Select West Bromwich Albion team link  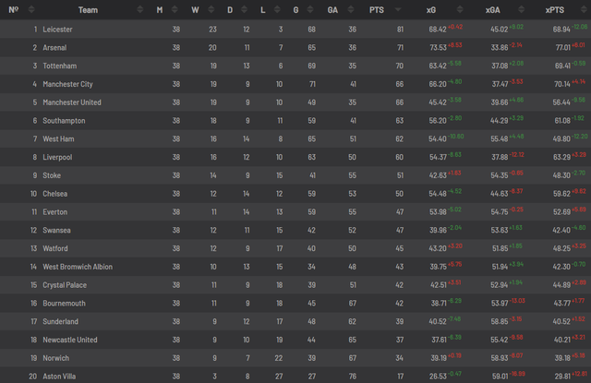pyautogui.click(x=78, y=241)
